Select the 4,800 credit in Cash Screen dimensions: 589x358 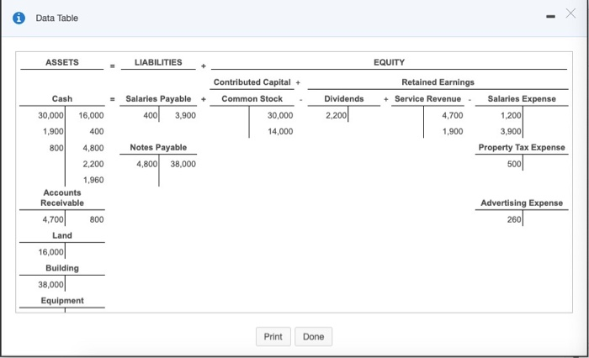pyautogui.click(x=93, y=148)
